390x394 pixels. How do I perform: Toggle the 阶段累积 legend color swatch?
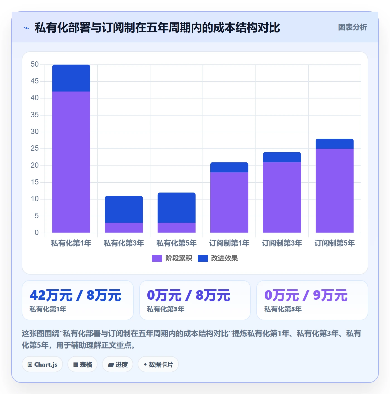coord(157,258)
